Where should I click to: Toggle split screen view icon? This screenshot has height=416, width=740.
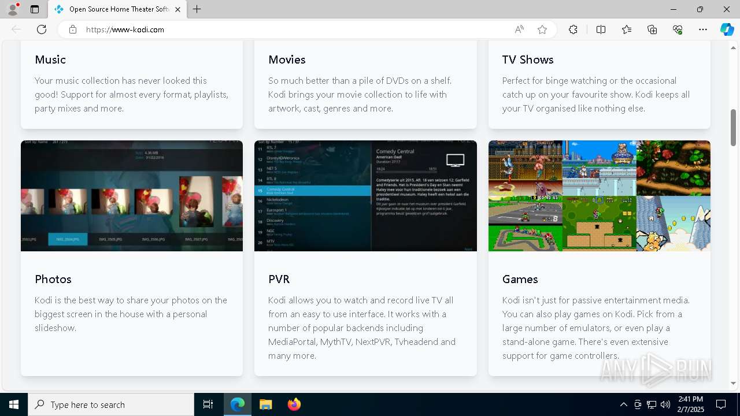(x=601, y=29)
